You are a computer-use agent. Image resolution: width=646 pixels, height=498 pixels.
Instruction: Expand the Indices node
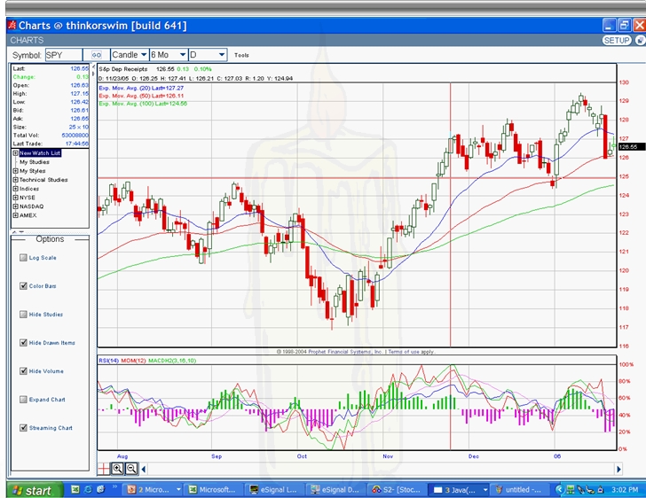click(16, 189)
